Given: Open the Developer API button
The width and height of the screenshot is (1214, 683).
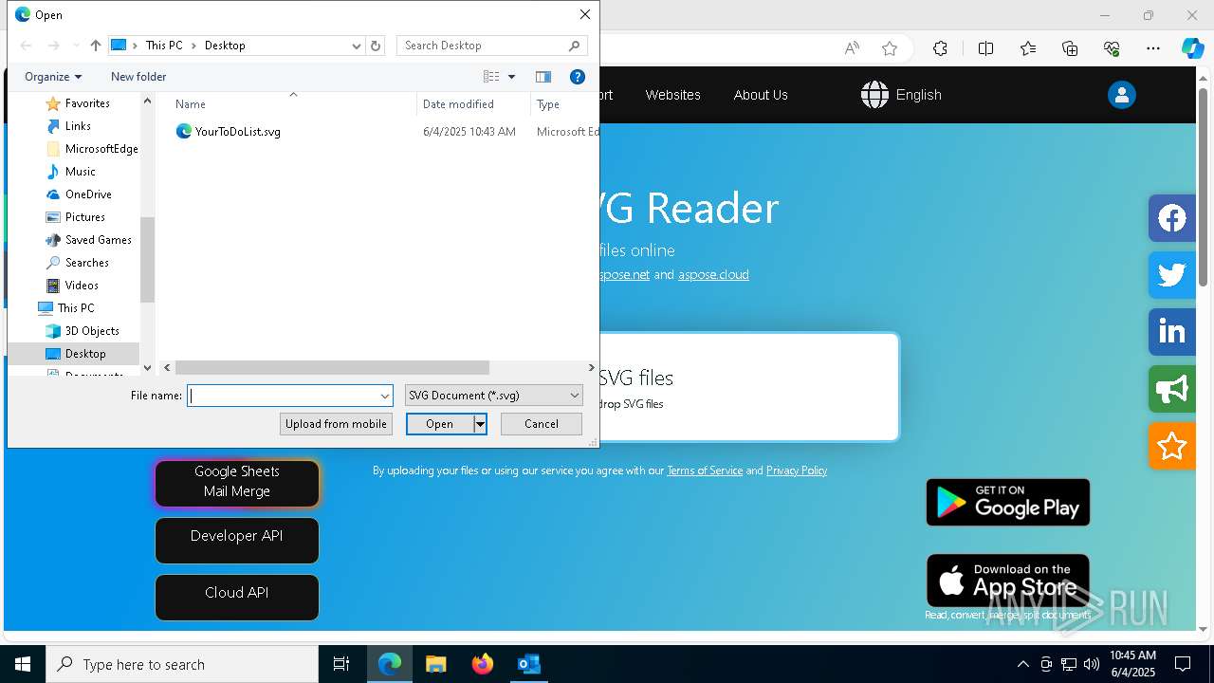Looking at the screenshot, I should (x=237, y=541).
